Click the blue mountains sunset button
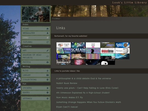Viewport: 148px width, 111px height. pyautogui.click(x=123, y=56)
